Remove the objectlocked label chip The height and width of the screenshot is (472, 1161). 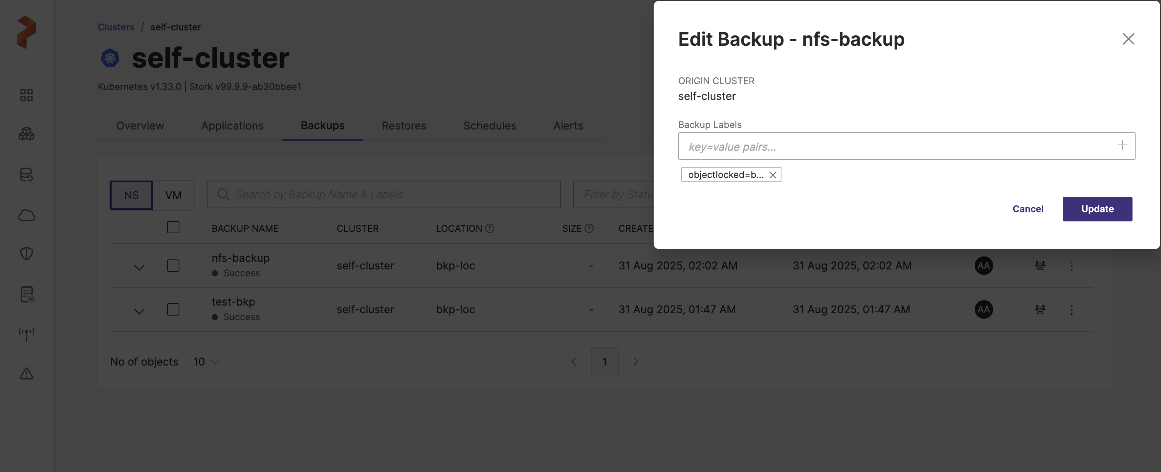tap(773, 175)
